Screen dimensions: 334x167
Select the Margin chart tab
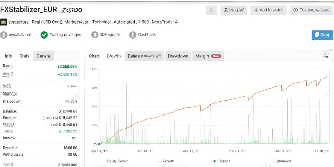click(x=202, y=56)
